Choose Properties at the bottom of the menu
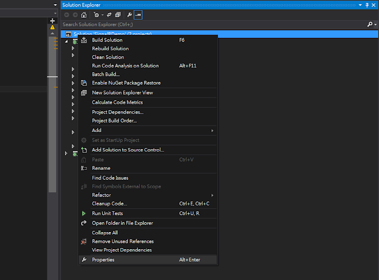 [103, 260]
